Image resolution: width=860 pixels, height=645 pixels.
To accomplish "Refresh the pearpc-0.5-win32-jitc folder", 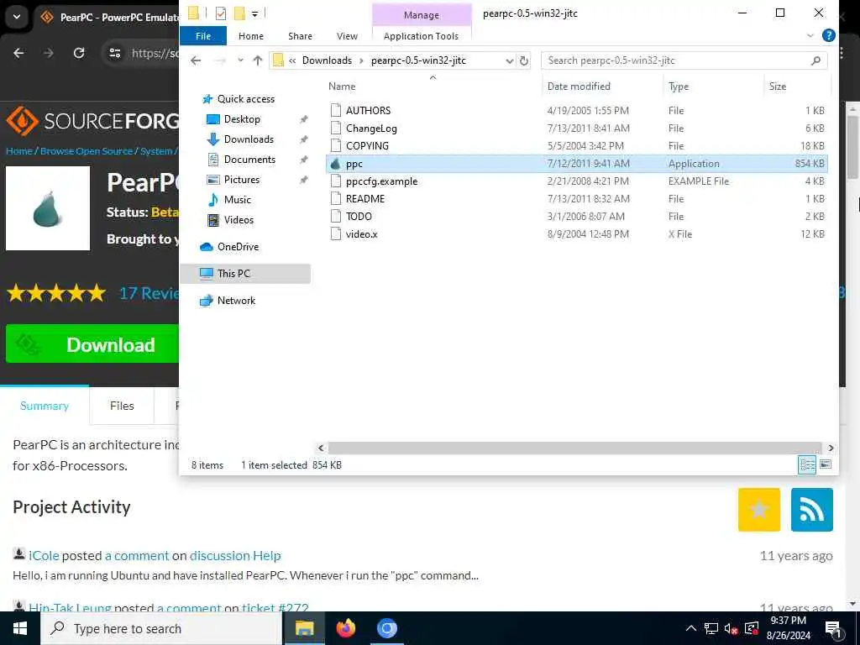I will pyautogui.click(x=524, y=60).
